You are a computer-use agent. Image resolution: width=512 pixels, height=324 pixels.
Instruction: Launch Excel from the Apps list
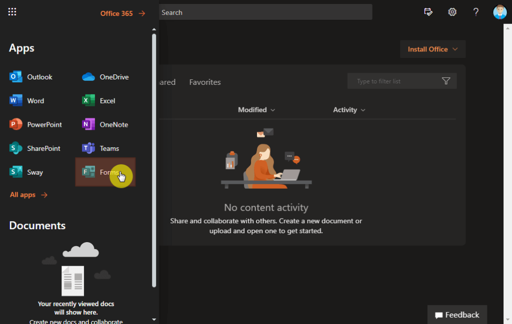98,101
